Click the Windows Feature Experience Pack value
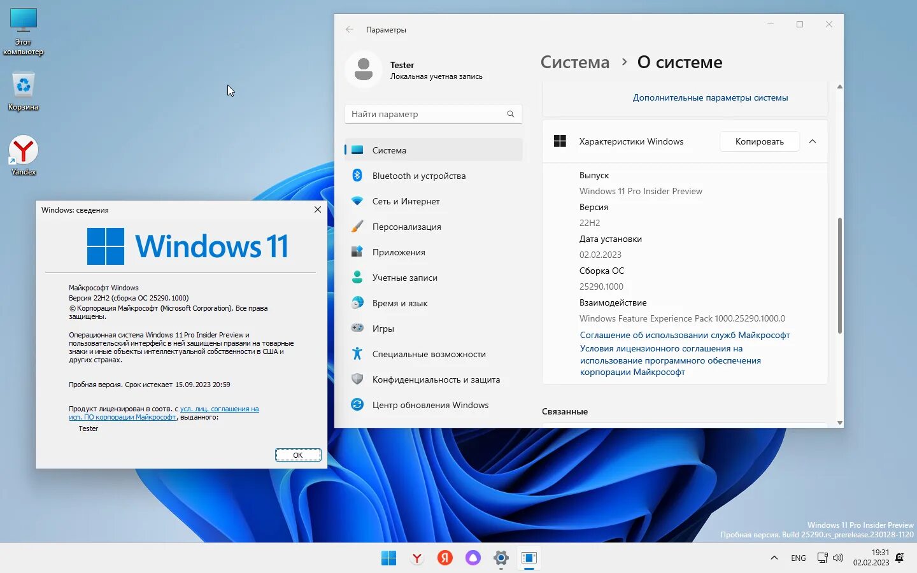Viewport: 917px width, 573px height. click(682, 318)
